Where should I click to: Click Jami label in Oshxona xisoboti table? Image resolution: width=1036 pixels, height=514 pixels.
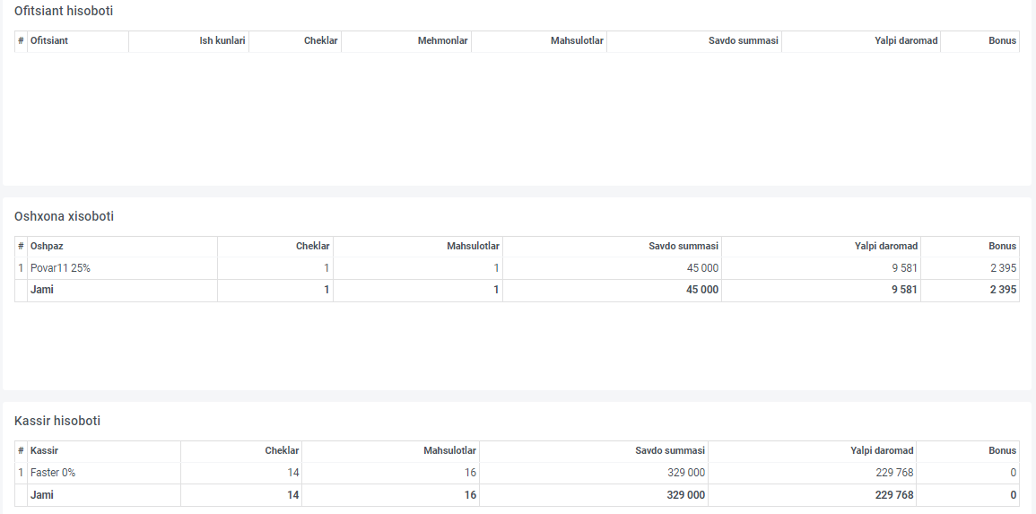41,290
